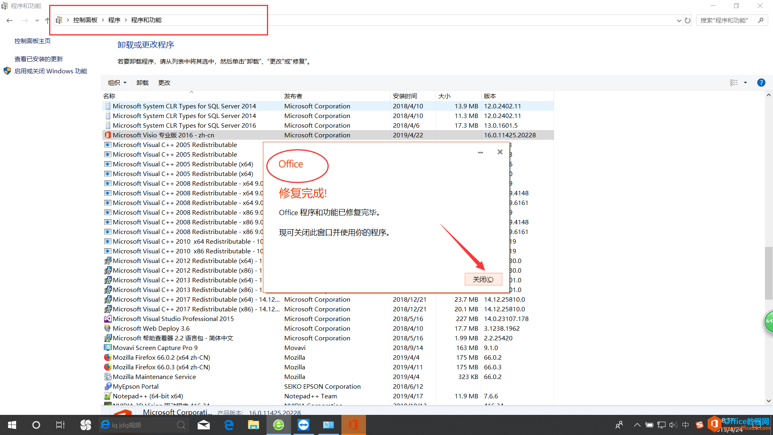Click 关闭 button to dismiss Office repair dialog
This screenshot has height=435, width=773.
483,279
